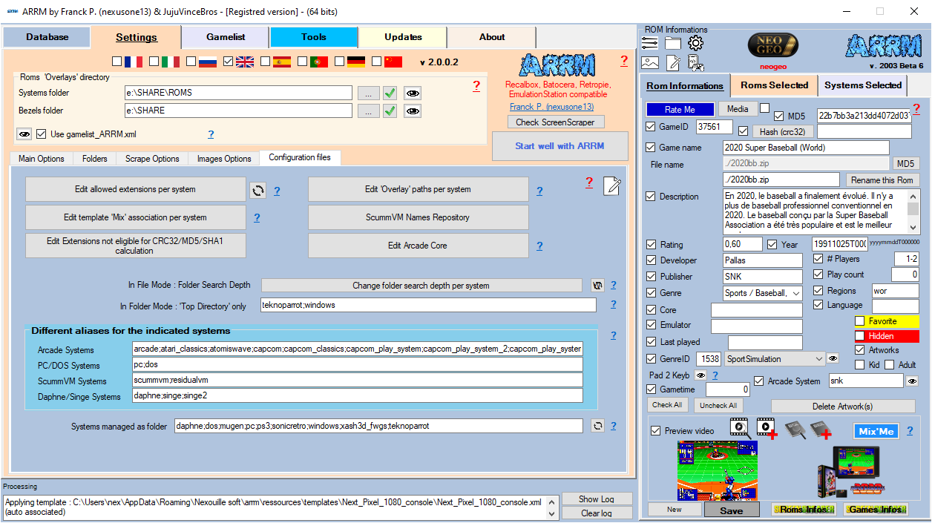
Task: Select the Spanish flag language icon
Action: coord(282,62)
